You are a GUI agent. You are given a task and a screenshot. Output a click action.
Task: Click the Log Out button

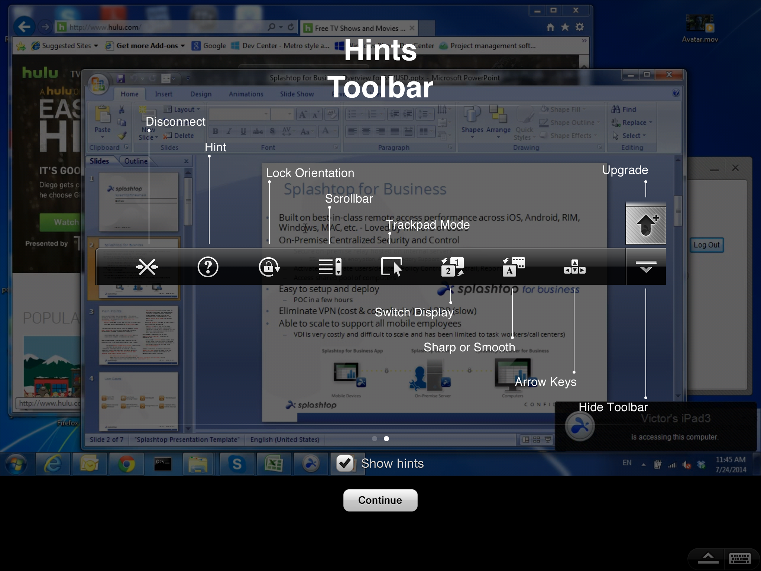[x=706, y=245]
